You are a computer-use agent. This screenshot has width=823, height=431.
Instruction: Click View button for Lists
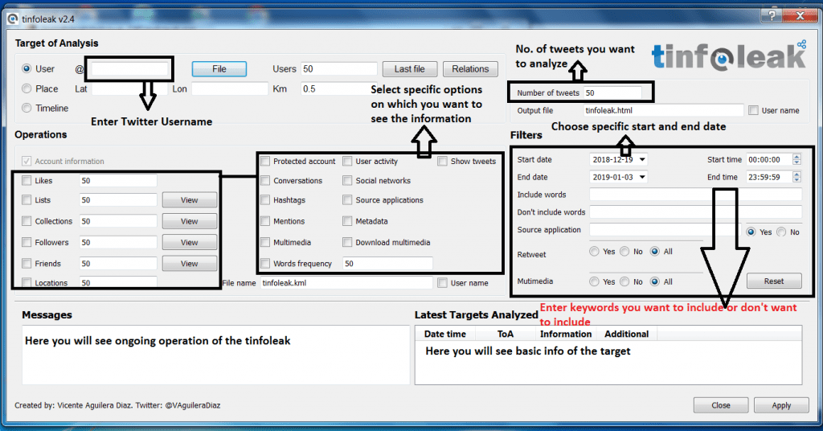tap(190, 200)
